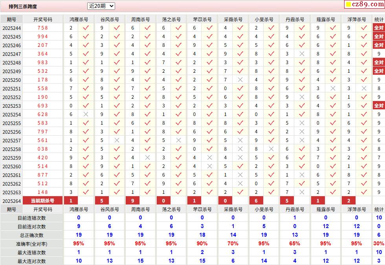Open the 近20期 period dropdown
This screenshot has height=265, width=385.
coord(101,6)
